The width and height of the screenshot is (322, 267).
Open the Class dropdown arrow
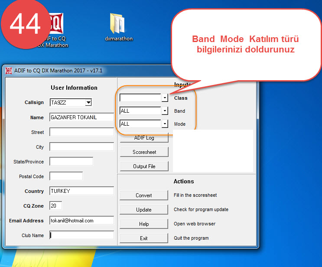pyautogui.click(x=165, y=98)
